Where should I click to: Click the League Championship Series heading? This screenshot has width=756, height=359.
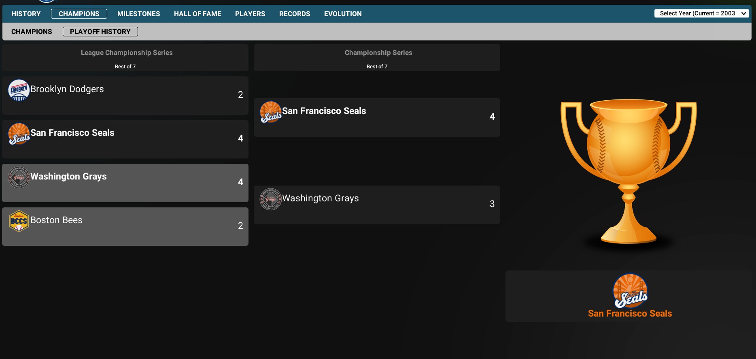coord(127,53)
